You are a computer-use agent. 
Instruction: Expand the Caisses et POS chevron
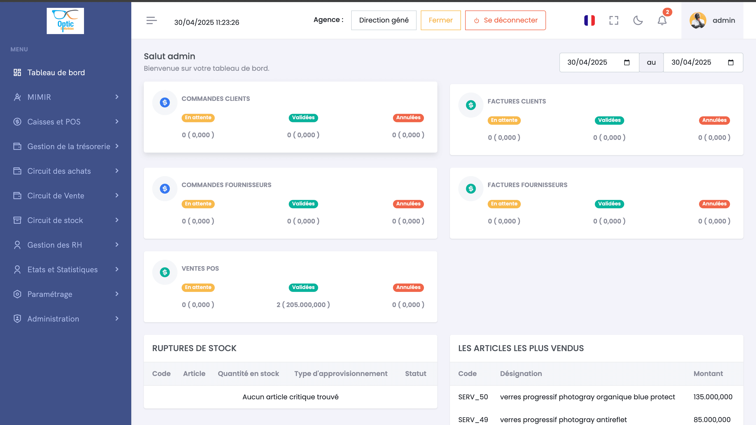click(x=117, y=121)
